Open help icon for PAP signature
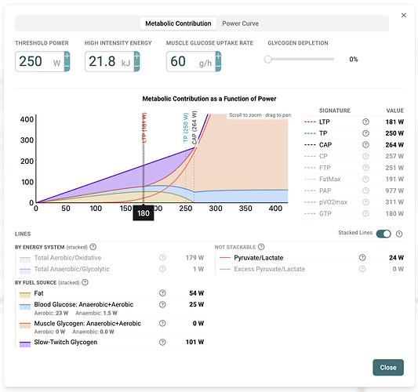418x392 pixels. (365, 191)
